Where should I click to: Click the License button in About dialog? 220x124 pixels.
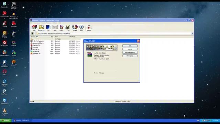click(x=130, y=49)
